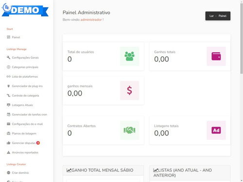Open Planos de listagem

[24, 133]
